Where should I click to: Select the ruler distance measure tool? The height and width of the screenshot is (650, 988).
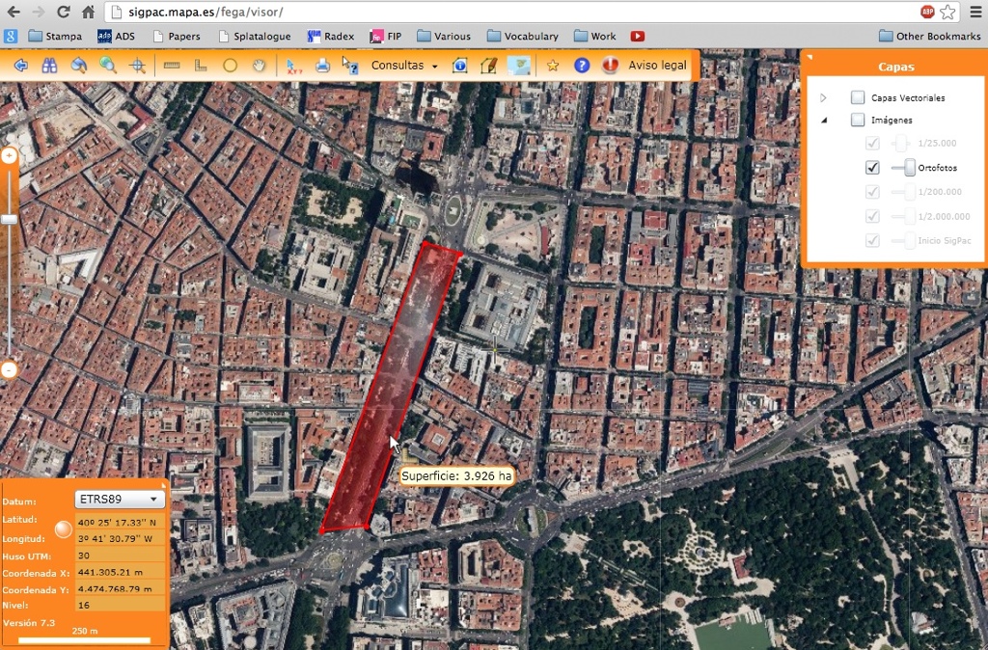[173, 66]
